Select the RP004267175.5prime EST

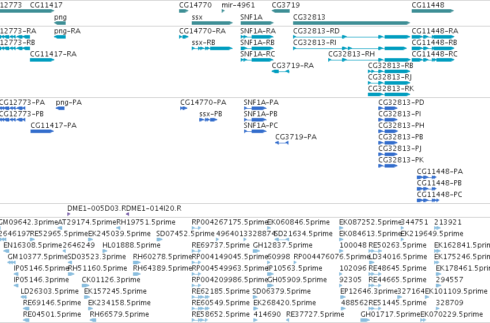point(196,228)
